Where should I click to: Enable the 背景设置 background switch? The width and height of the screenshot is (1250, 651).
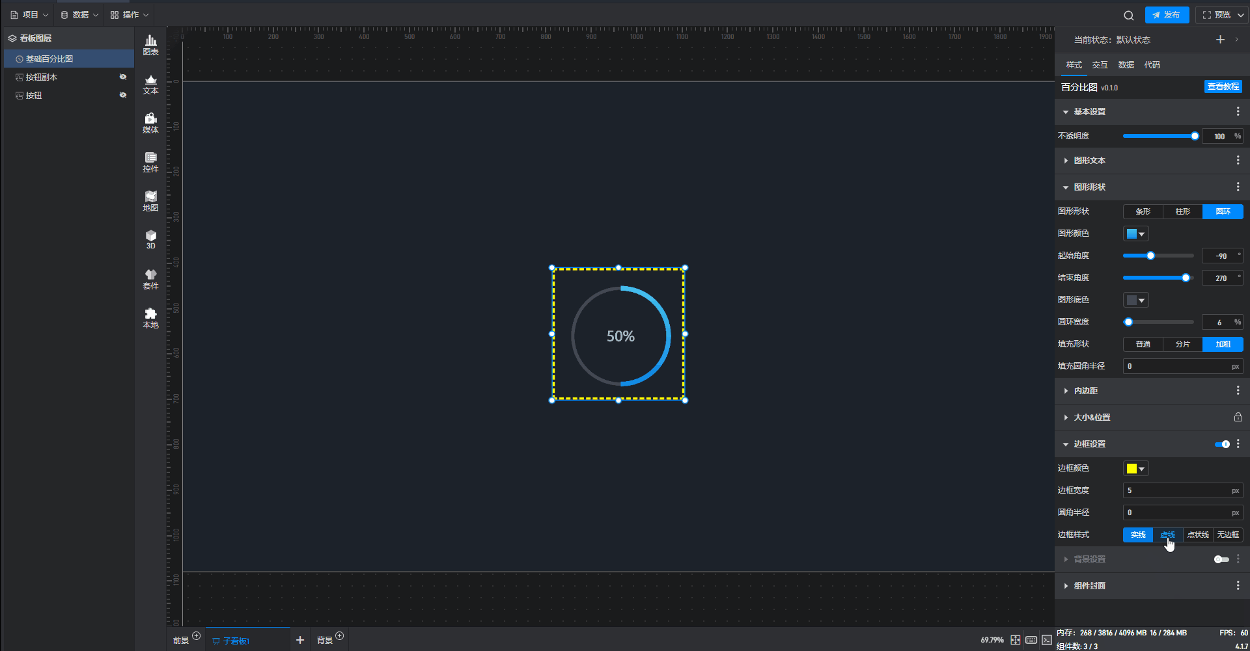(x=1221, y=559)
